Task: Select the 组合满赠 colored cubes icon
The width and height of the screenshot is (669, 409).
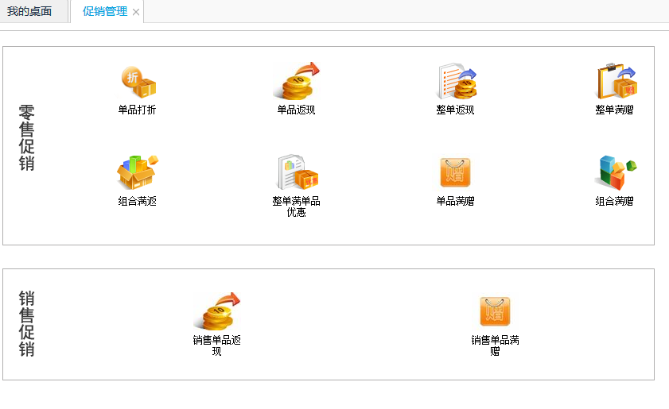Action: [x=615, y=172]
